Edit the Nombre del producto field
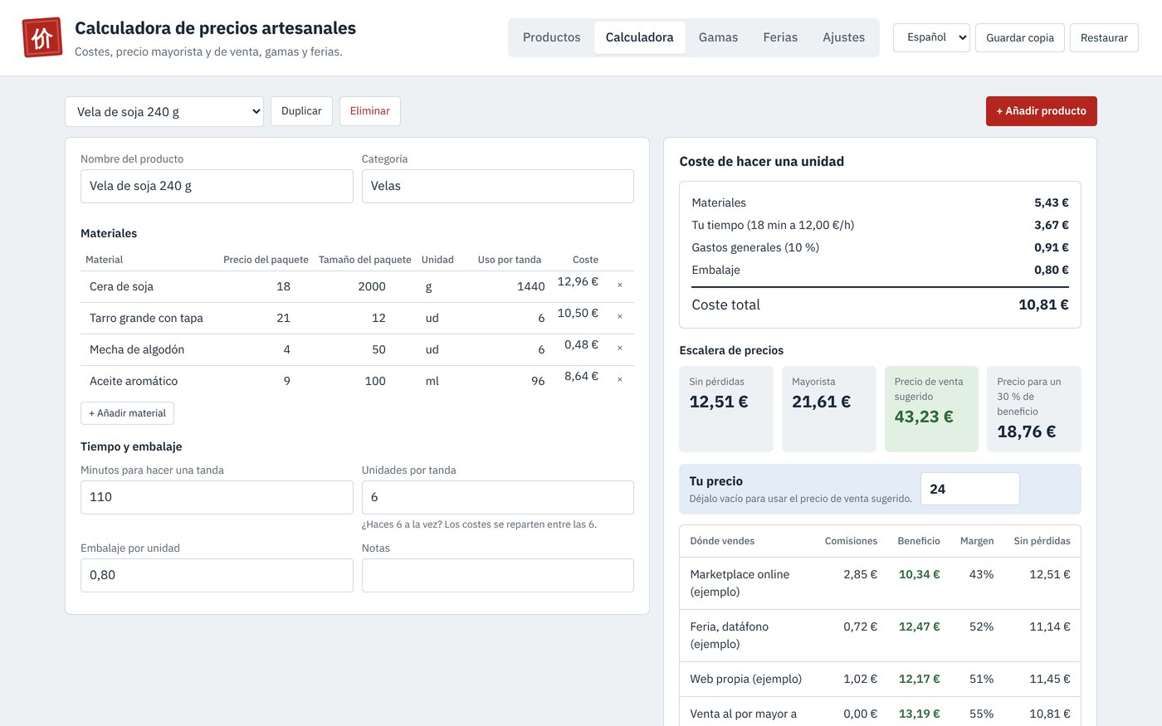The image size is (1162, 726). pyautogui.click(x=217, y=186)
